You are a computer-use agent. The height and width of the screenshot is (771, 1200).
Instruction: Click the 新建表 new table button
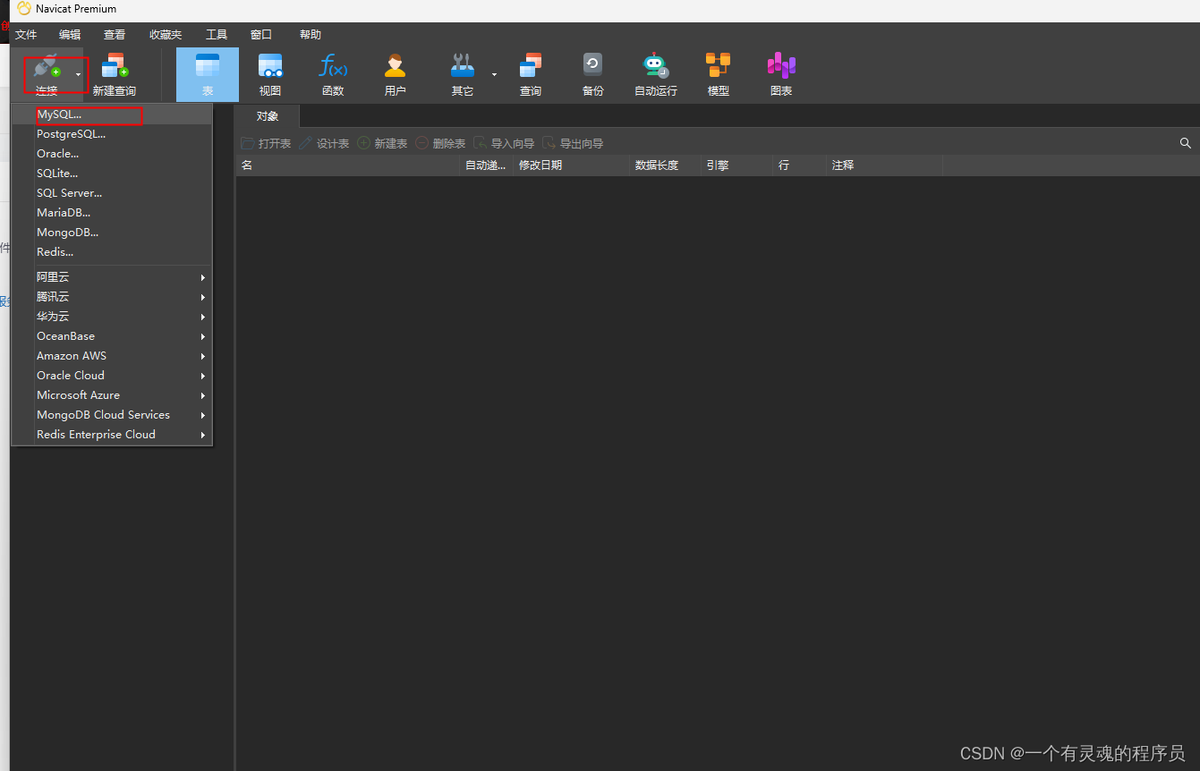click(382, 143)
